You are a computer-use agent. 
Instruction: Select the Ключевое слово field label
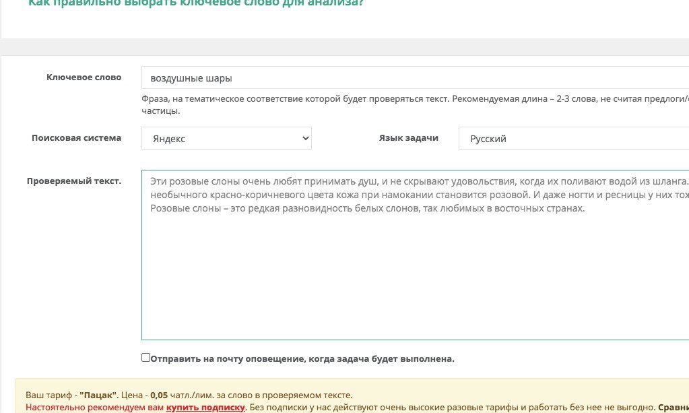(x=84, y=77)
